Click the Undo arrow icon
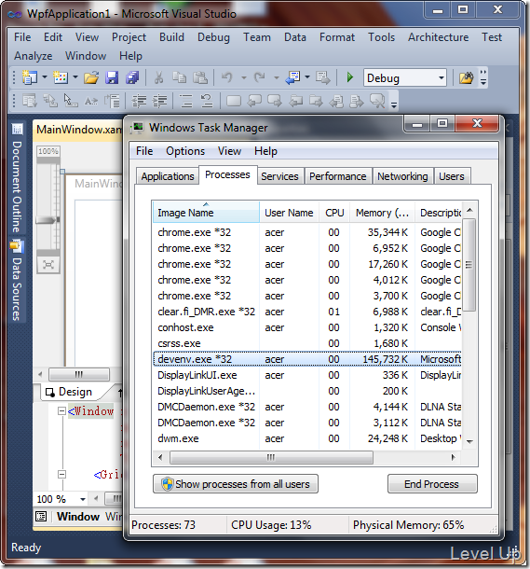 click(x=227, y=77)
